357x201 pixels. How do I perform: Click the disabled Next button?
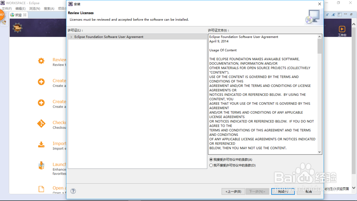[x=257, y=191]
